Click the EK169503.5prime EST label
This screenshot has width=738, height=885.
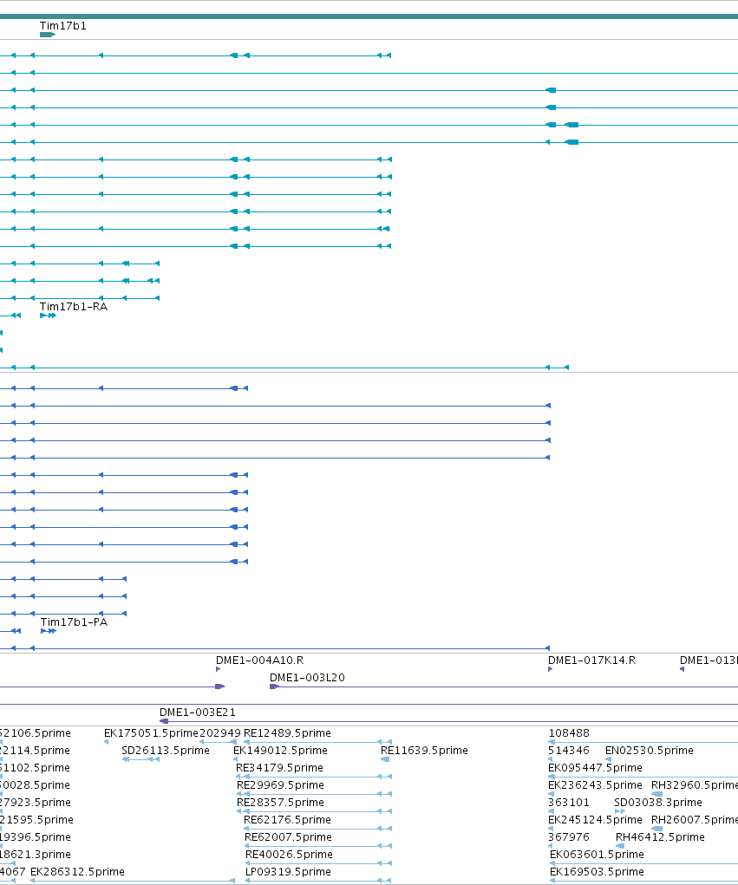597,872
